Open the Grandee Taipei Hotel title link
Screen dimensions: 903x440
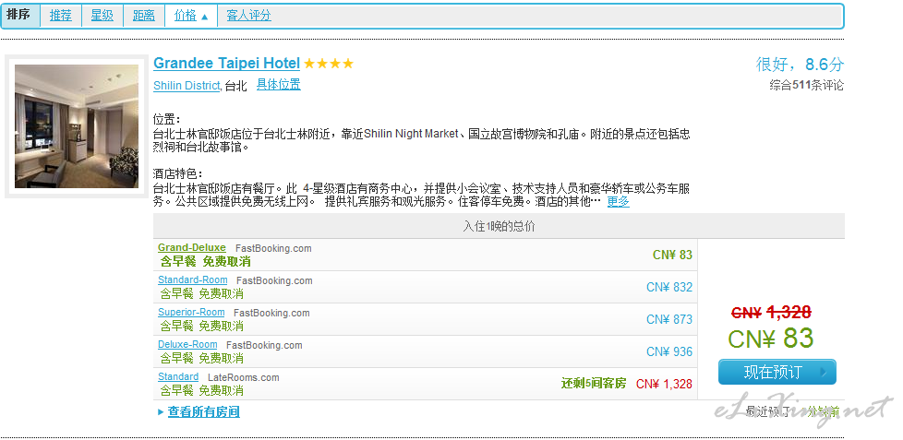point(226,64)
